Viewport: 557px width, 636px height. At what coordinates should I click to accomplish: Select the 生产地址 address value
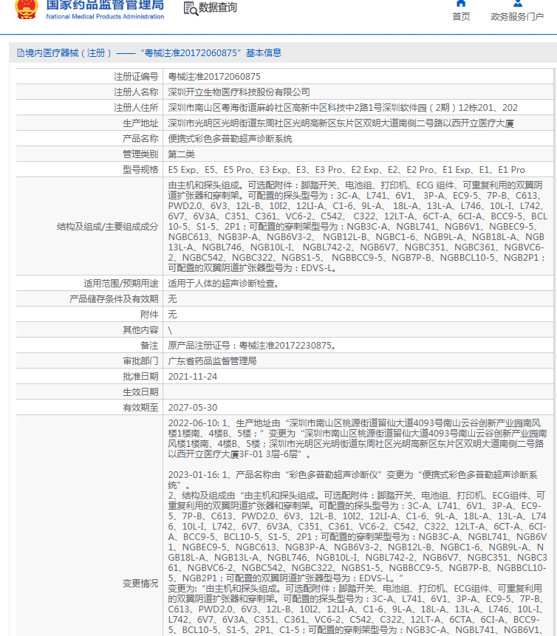click(341, 123)
